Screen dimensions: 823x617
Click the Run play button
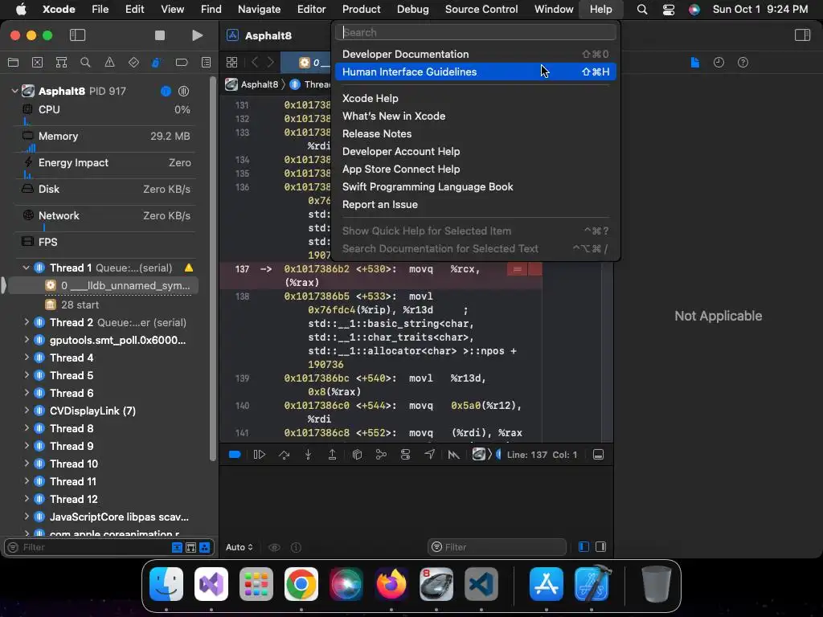(198, 35)
